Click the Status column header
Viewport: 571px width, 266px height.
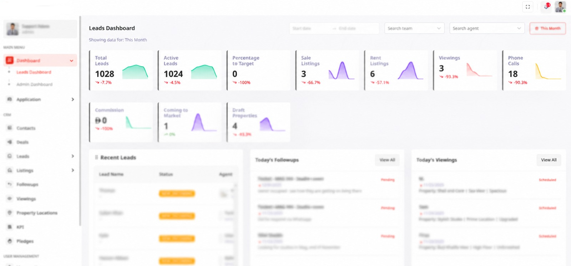point(166,174)
